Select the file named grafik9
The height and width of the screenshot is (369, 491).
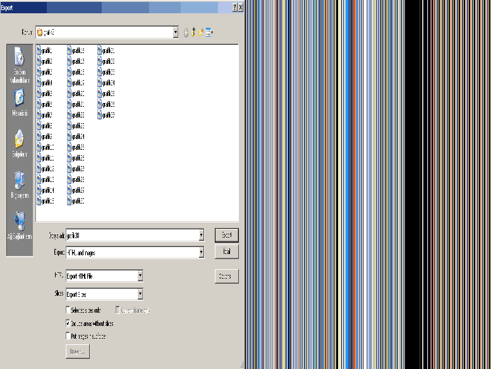(x=44, y=136)
